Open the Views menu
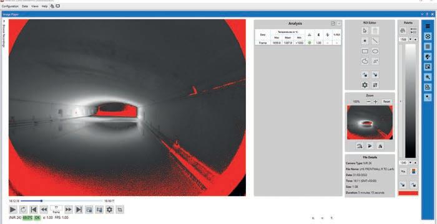 point(35,6)
